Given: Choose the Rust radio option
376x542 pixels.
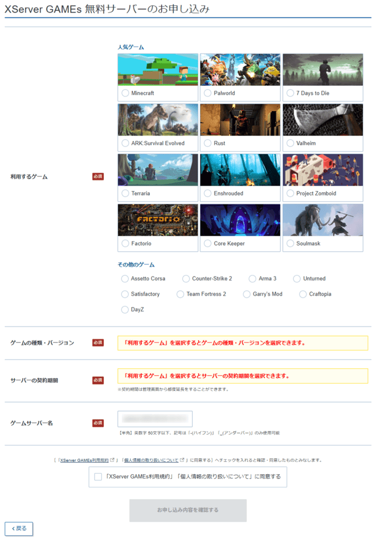Looking at the screenshot, I should coord(208,143).
